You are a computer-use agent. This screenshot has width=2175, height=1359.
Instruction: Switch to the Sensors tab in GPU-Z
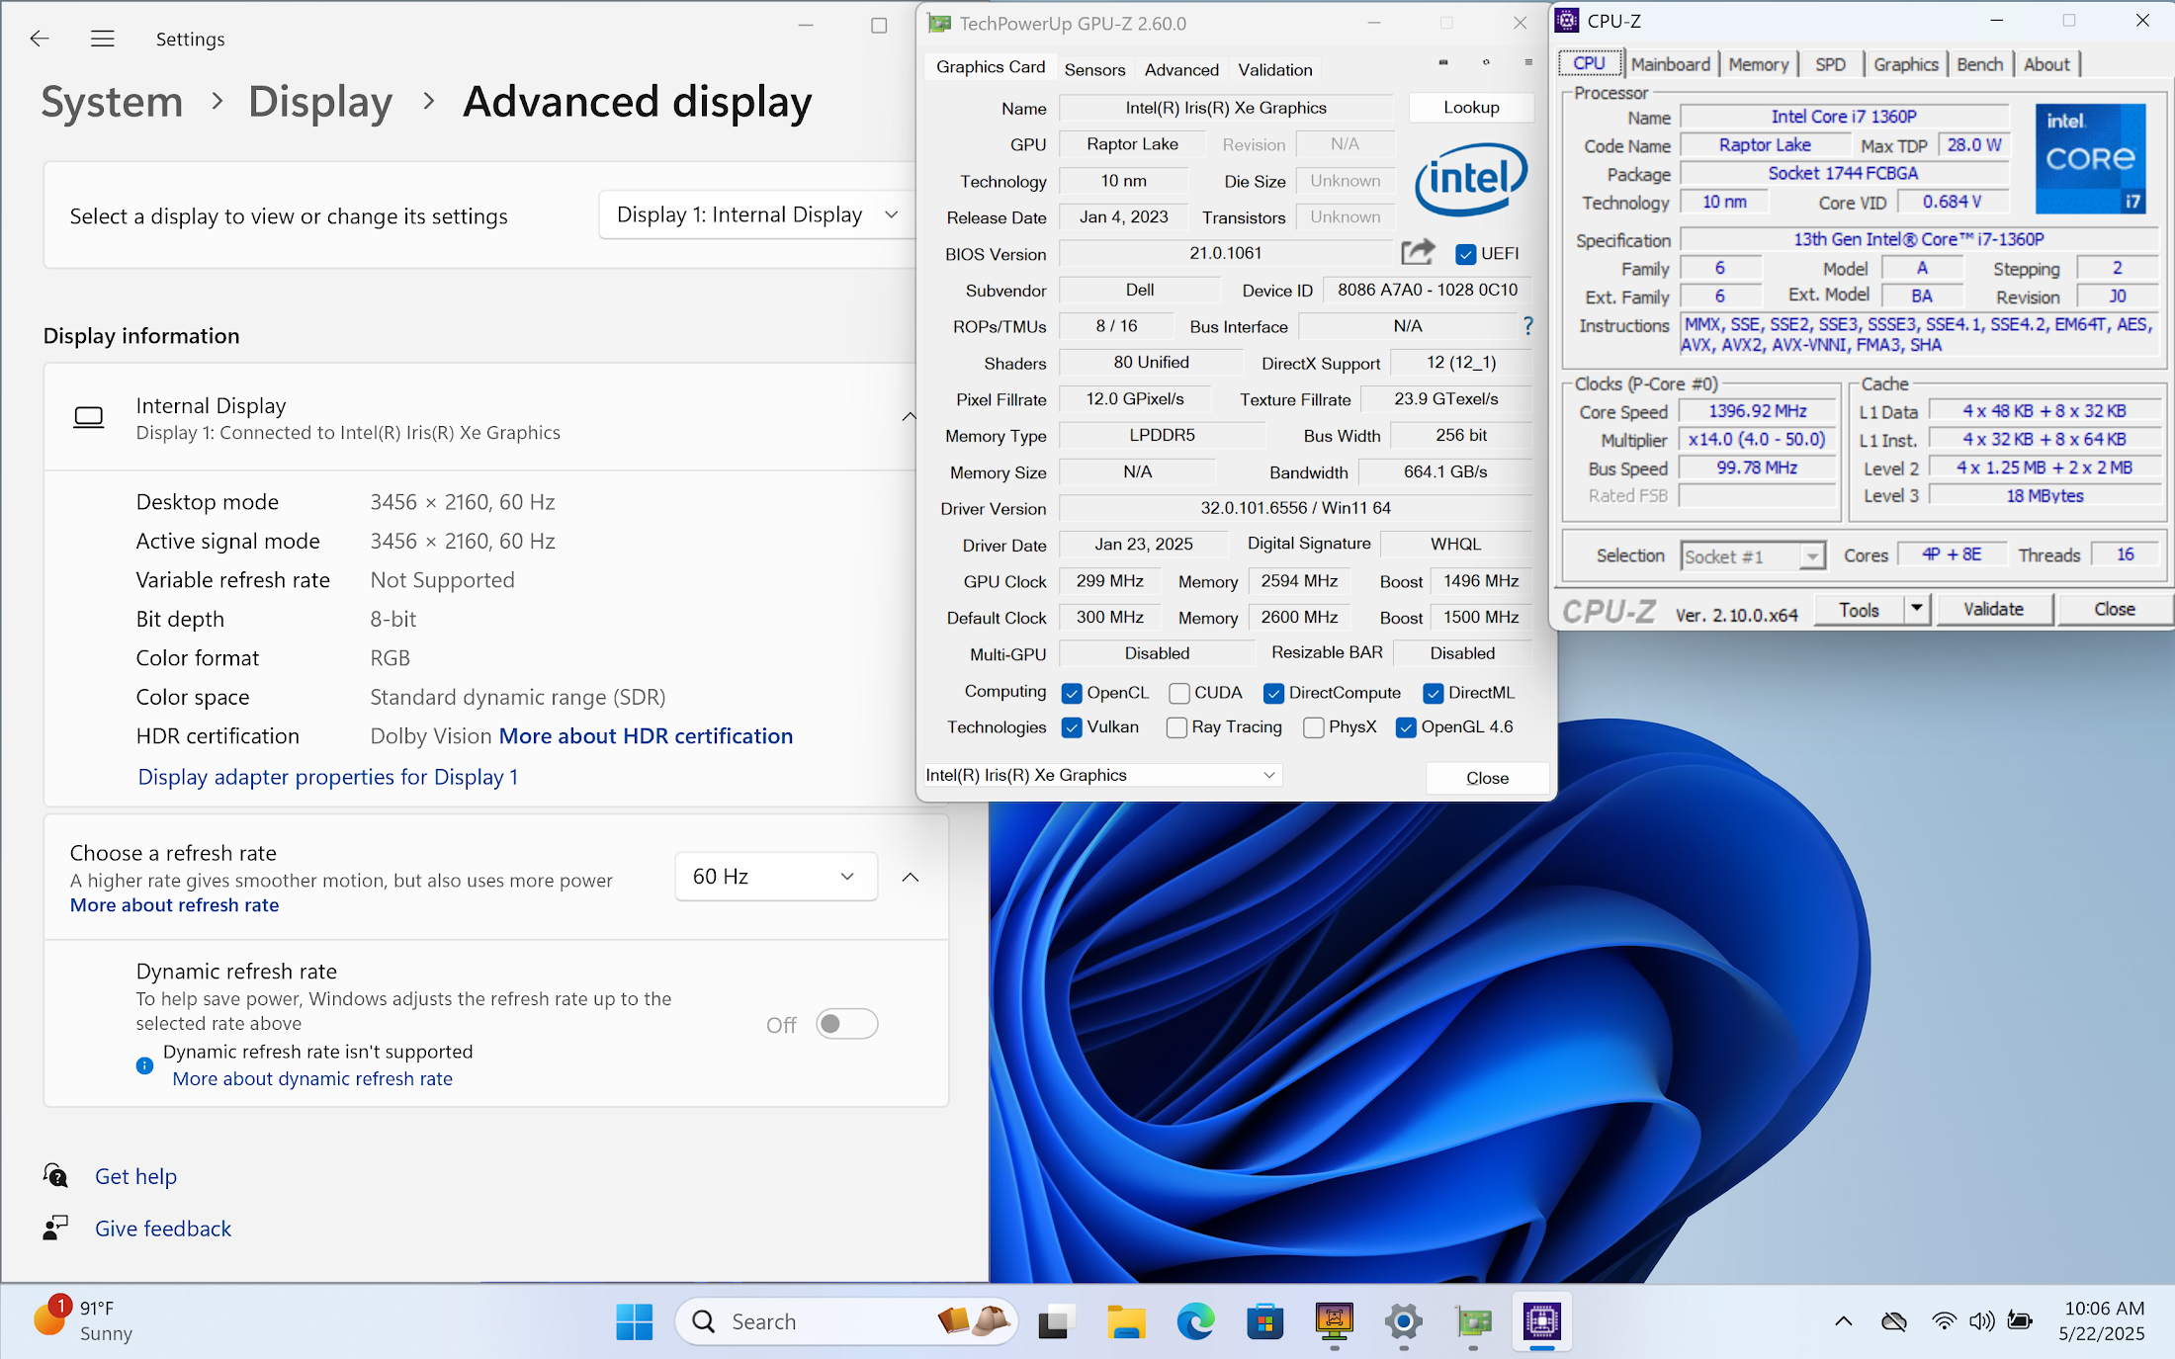(x=1094, y=69)
